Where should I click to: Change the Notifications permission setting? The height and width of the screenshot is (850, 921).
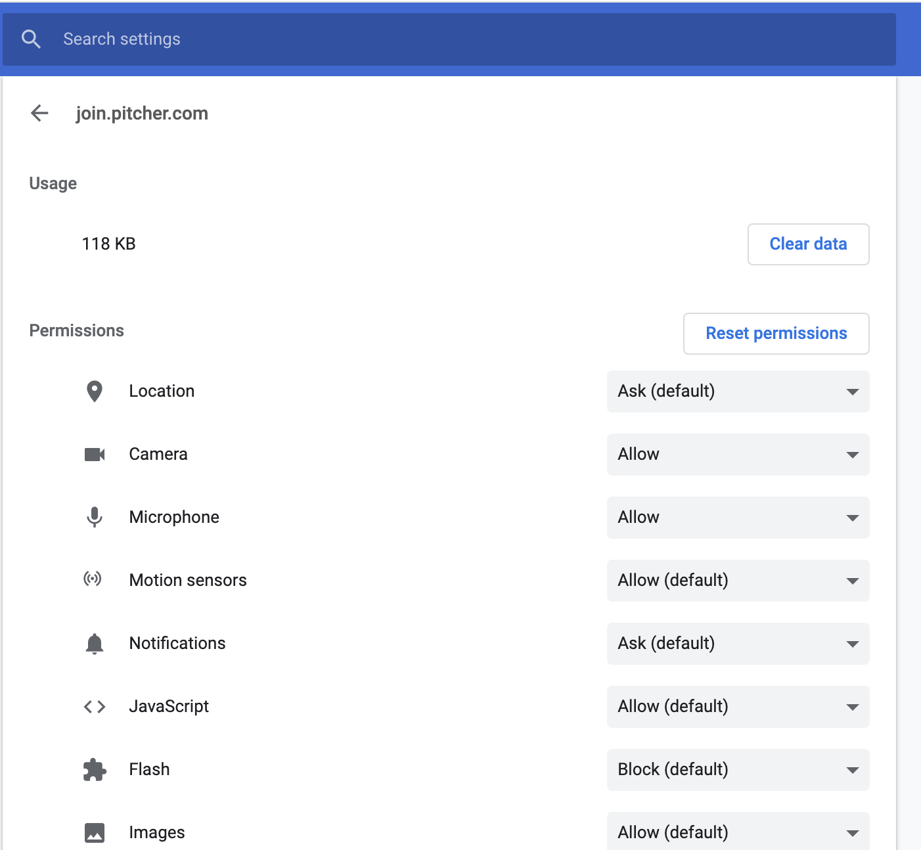738,644
